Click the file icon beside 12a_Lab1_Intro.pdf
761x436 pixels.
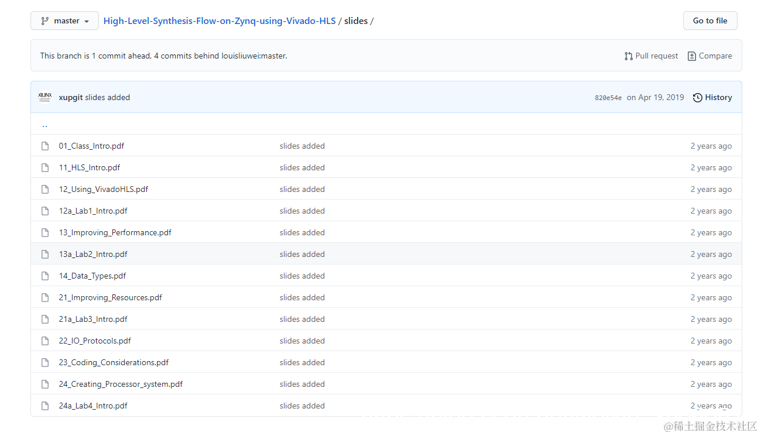[x=45, y=211]
